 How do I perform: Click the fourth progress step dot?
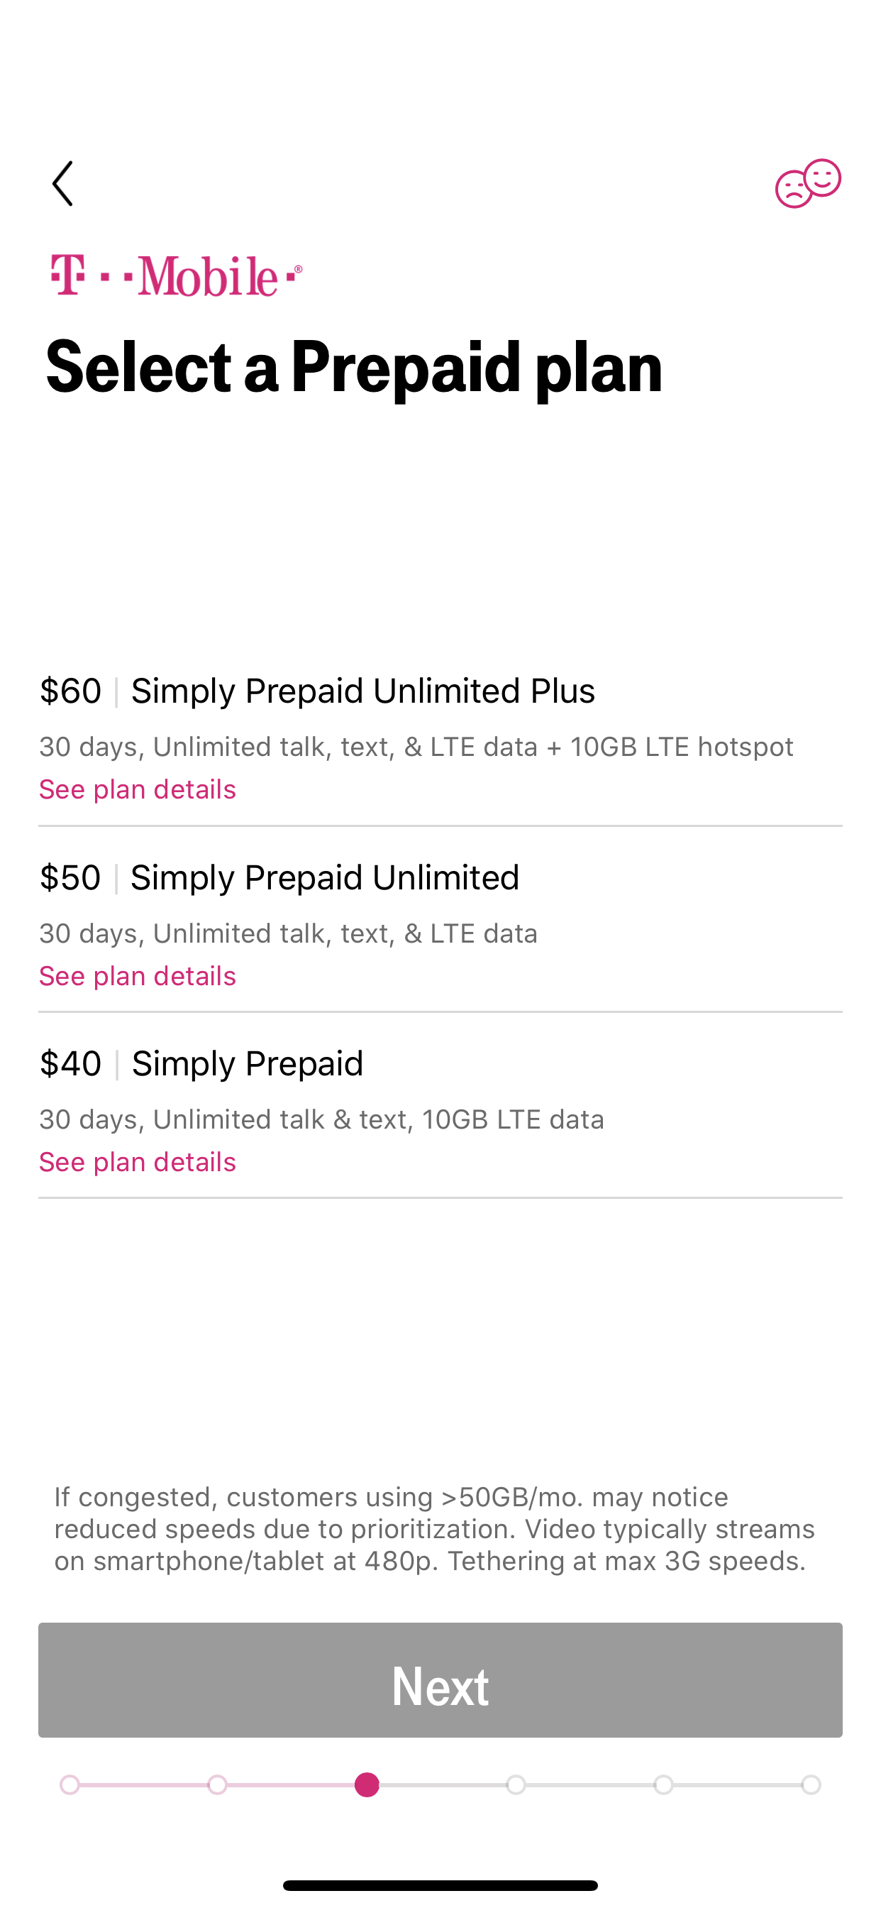tap(516, 1785)
